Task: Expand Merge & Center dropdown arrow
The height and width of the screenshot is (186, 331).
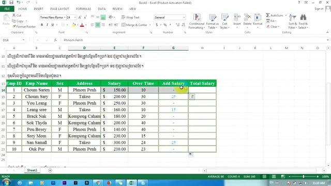Action: 150,25
